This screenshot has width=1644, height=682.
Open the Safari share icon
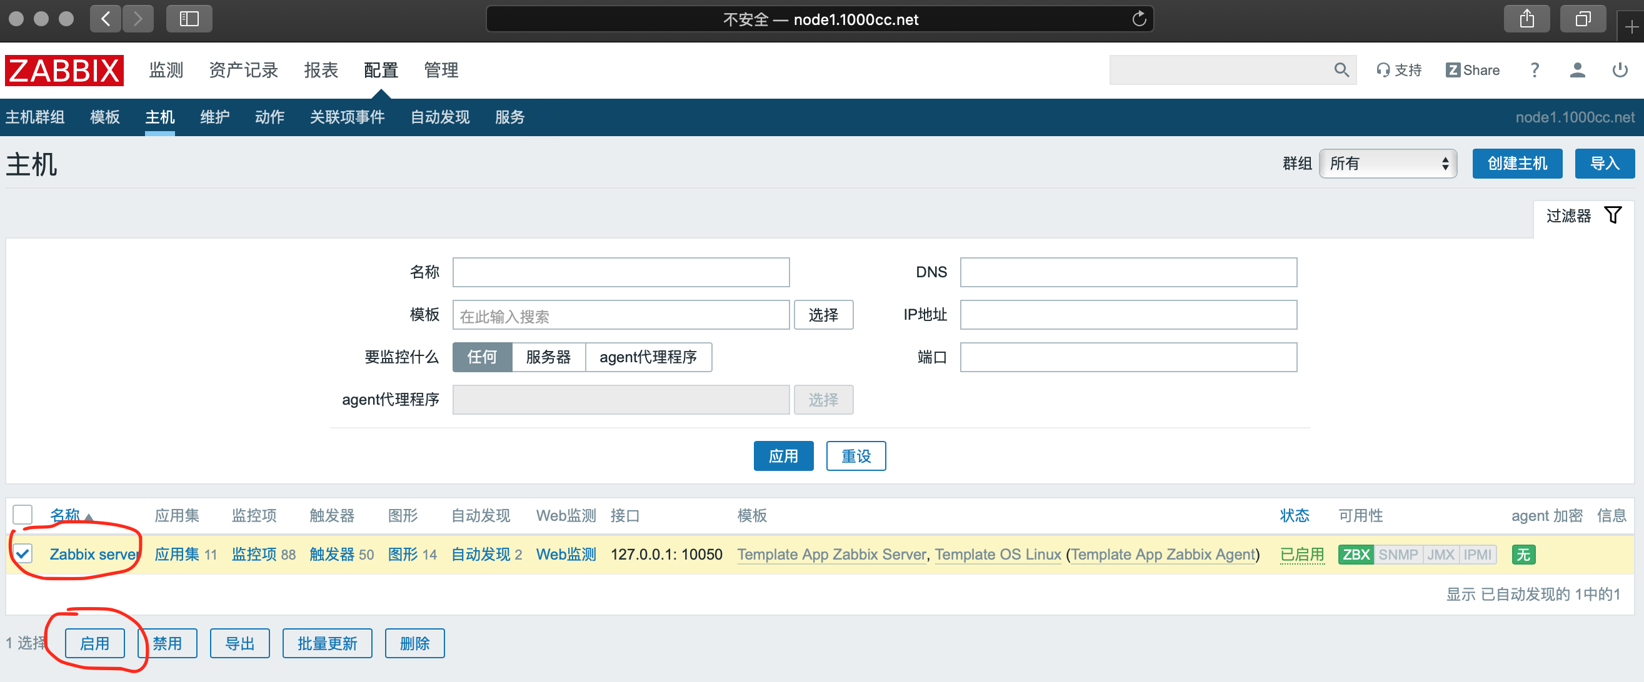(1526, 19)
